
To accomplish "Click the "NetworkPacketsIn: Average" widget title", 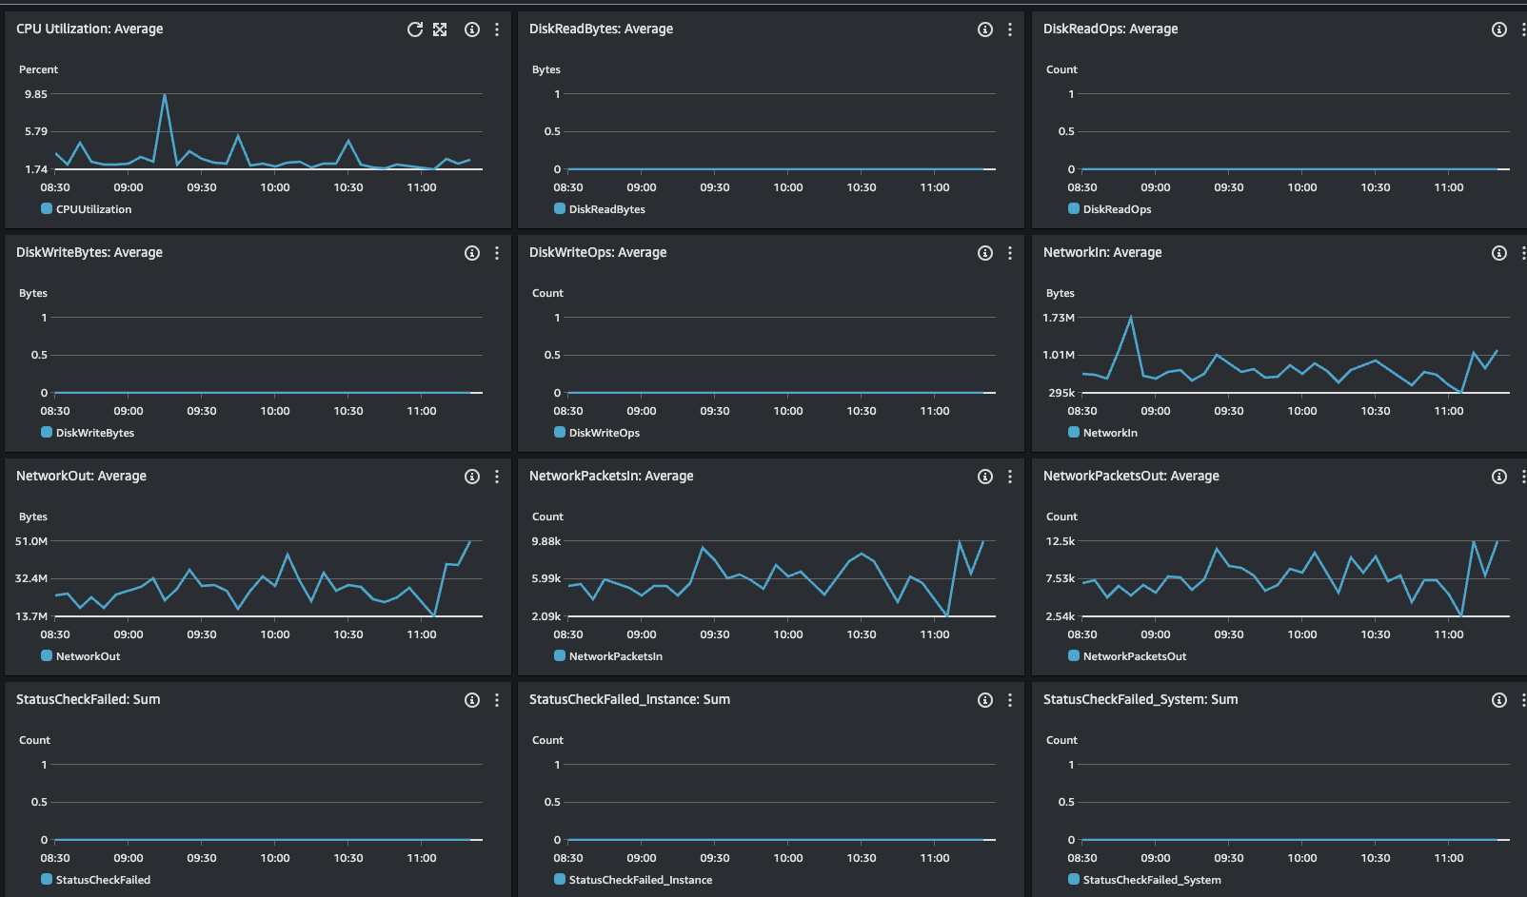I will (x=611, y=477).
